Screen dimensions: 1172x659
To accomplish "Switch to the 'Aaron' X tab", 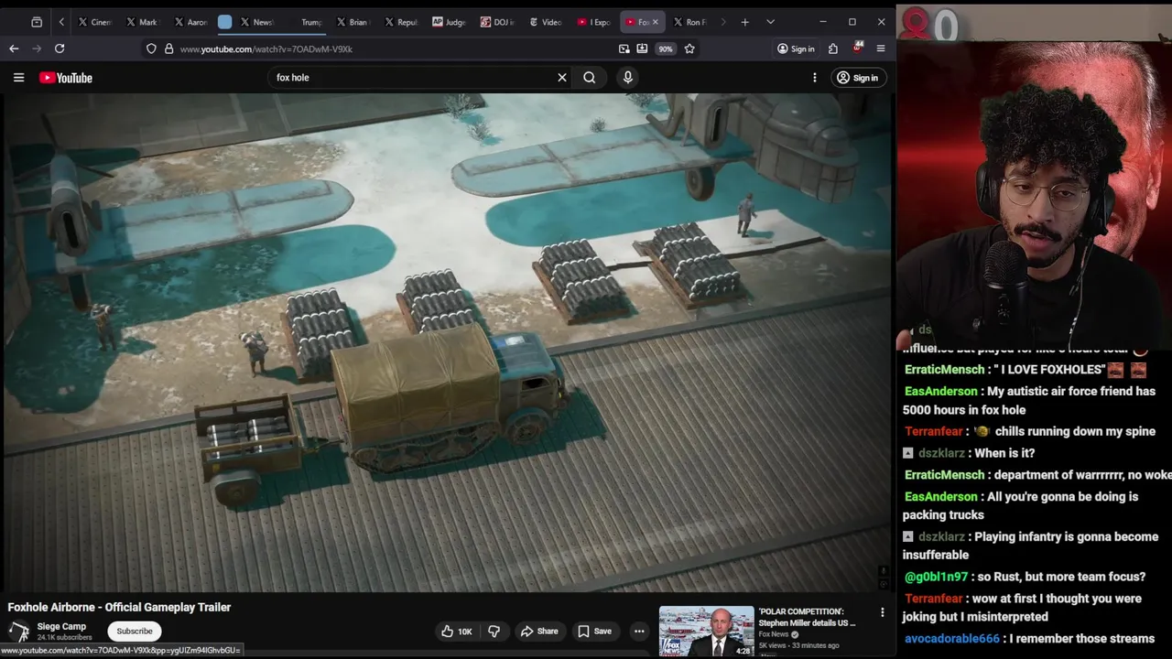I will (190, 22).
